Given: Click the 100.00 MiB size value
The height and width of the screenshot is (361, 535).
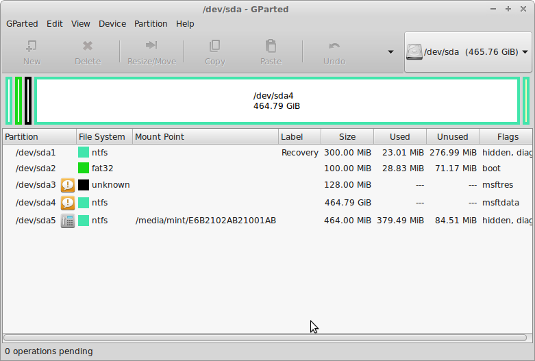Looking at the screenshot, I should click(x=347, y=169).
